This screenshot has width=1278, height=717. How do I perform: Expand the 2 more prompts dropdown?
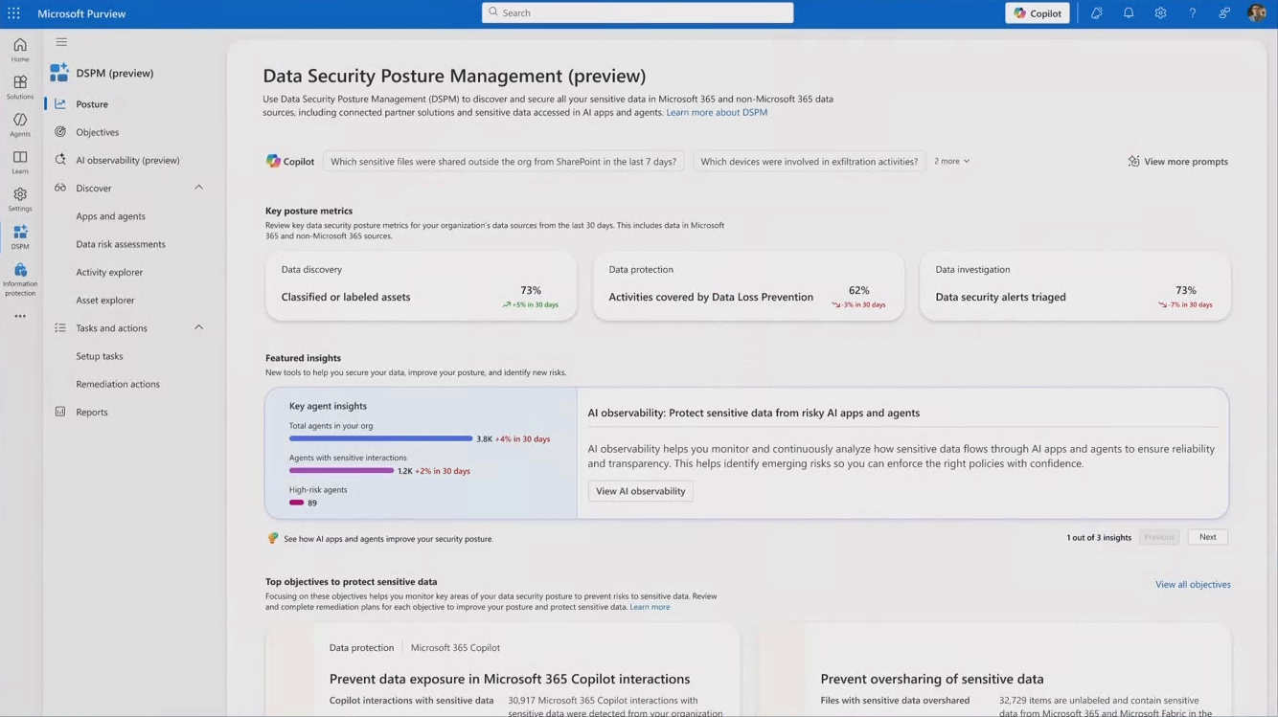click(x=951, y=161)
